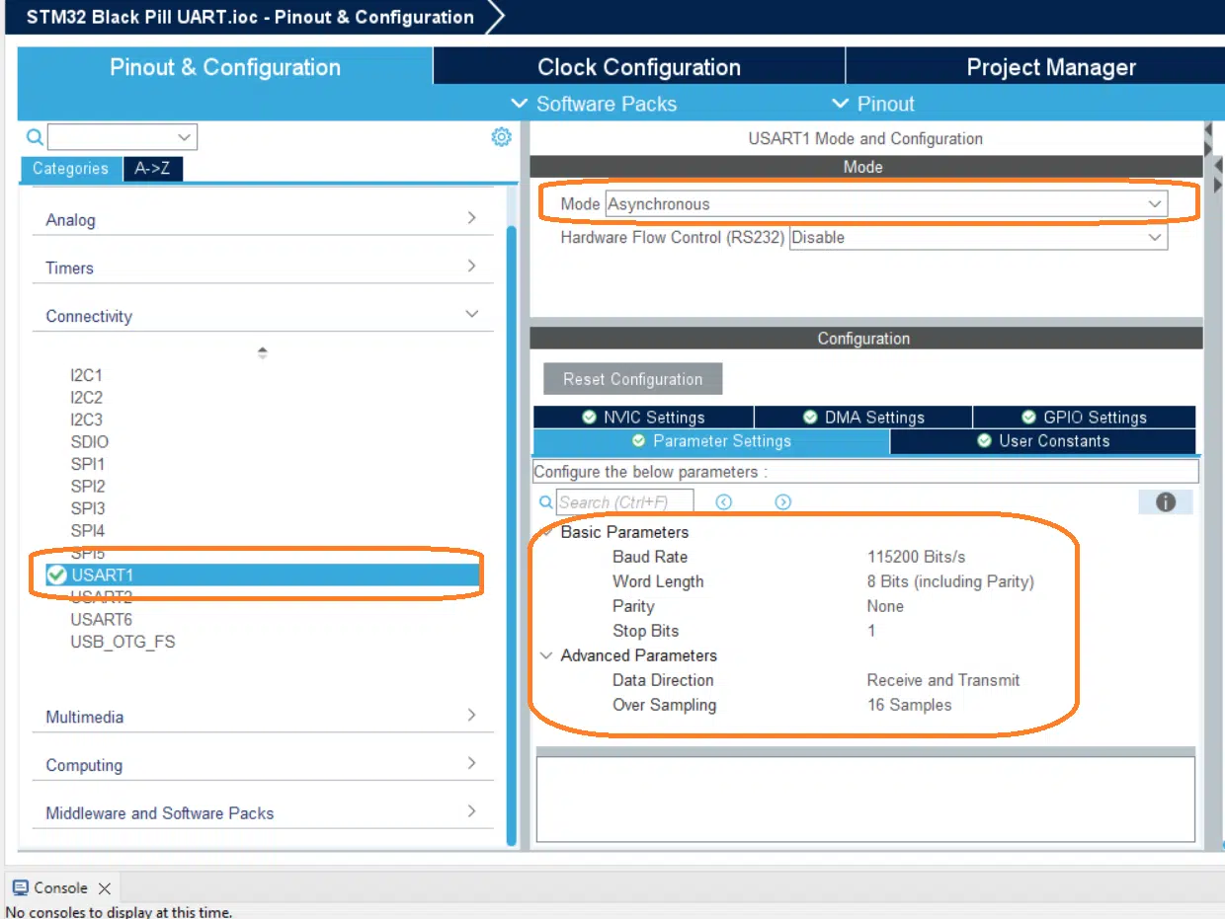Open the GPIO Settings tab
This screenshot has width=1225, height=919.
tap(1084, 418)
